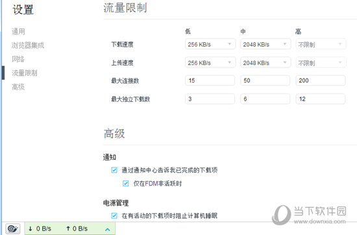
Task: Open low download speed 256 KB/s dropdown
Action: (210, 44)
